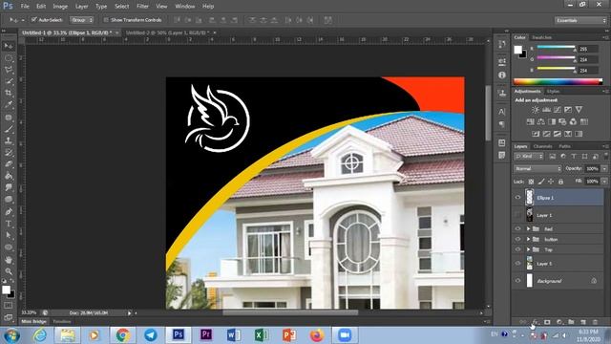Add a Levels adjustment
Image resolution: width=611 pixels, height=344 pixels.
click(547, 110)
